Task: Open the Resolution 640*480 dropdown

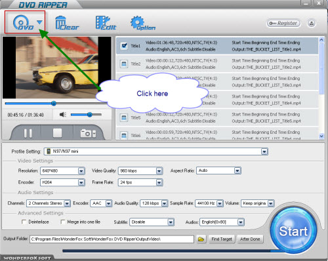Action: click(x=81, y=171)
